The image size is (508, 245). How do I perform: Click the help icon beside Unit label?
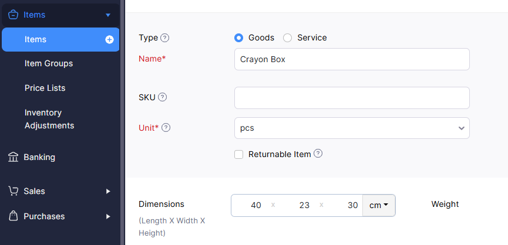point(166,128)
